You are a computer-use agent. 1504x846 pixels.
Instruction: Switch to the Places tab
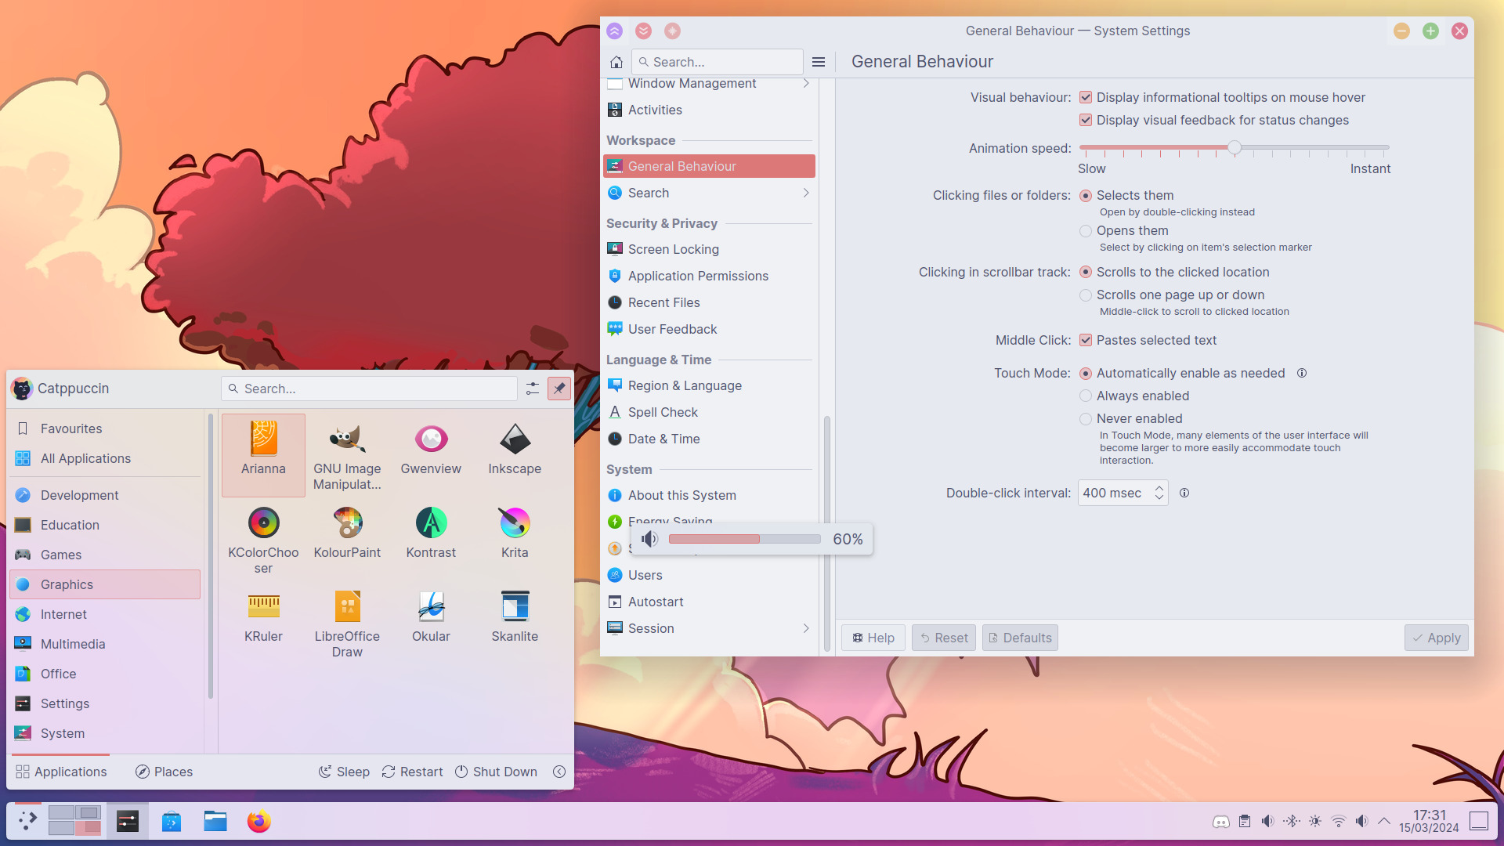click(x=164, y=772)
